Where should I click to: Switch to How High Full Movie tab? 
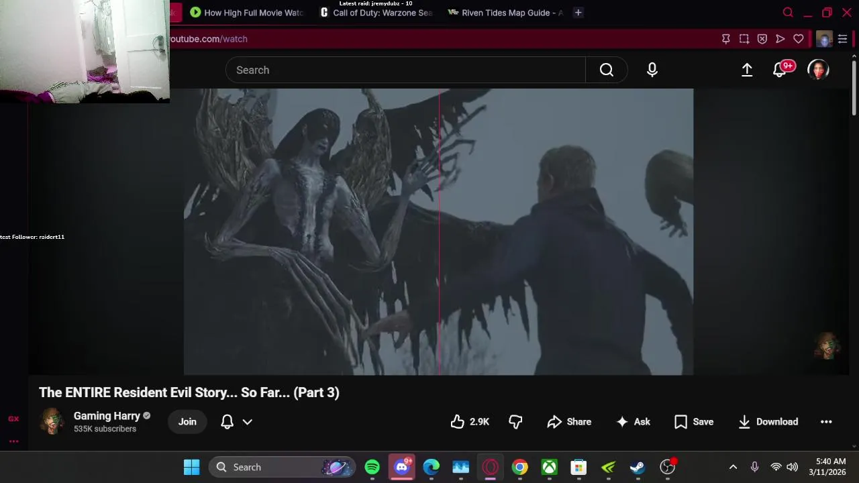[x=246, y=12]
